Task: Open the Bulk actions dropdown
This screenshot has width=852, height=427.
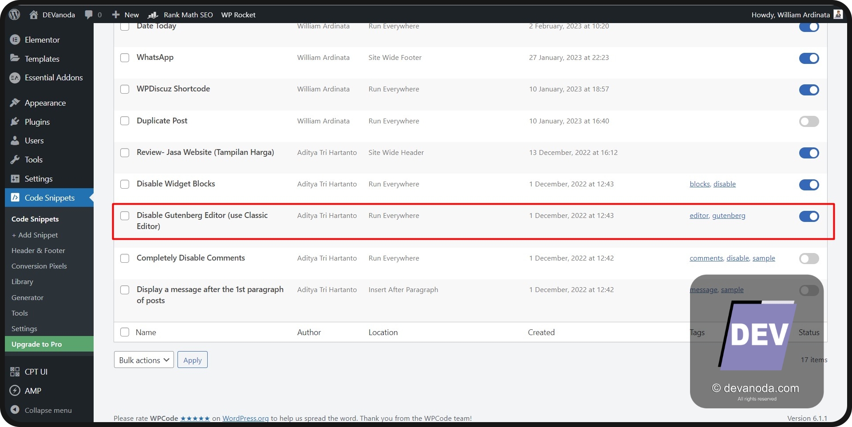Action: pyautogui.click(x=144, y=360)
